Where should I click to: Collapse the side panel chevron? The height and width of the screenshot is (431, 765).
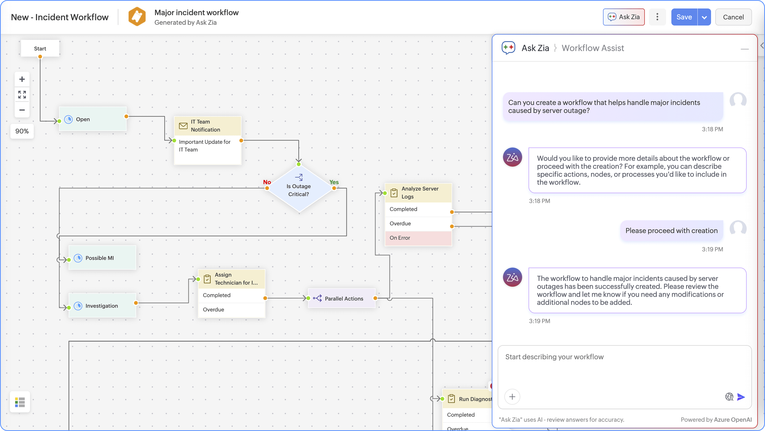(761, 45)
